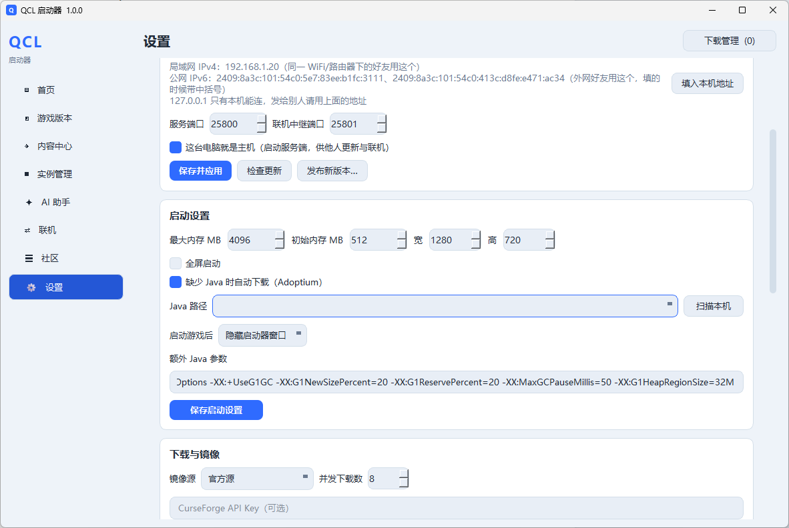Open the 隐藏启动器窗口 dropdown
The width and height of the screenshot is (789, 528).
[262, 335]
